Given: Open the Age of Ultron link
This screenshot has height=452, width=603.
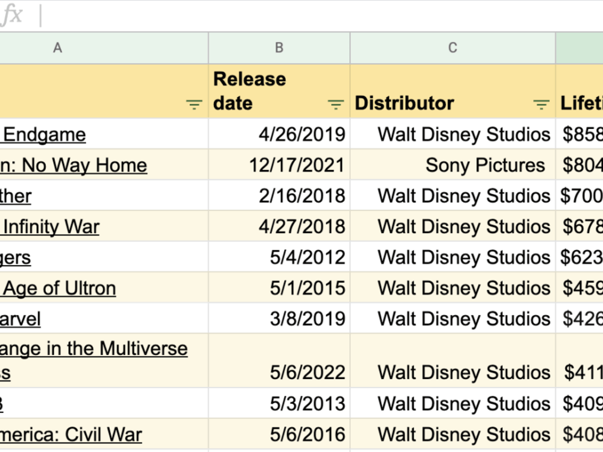Looking at the screenshot, I should (x=58, y=288).
